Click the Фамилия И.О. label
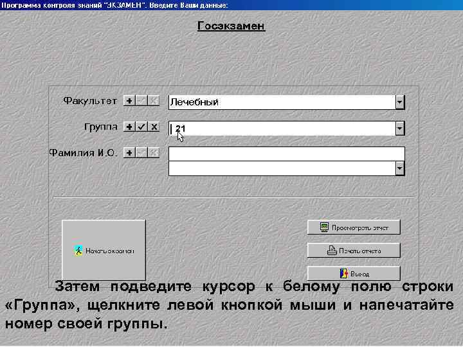463x347 pixels. 83,153
